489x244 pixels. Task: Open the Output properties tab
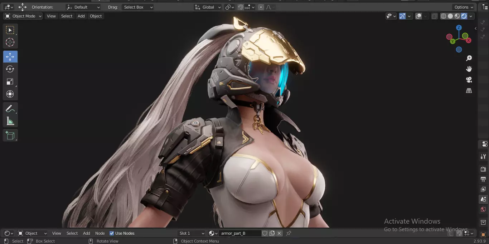coord(483,179)
